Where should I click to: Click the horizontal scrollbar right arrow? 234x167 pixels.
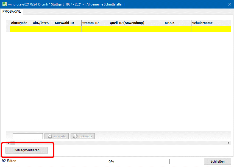pyautogui.click(x=229, y=143)
